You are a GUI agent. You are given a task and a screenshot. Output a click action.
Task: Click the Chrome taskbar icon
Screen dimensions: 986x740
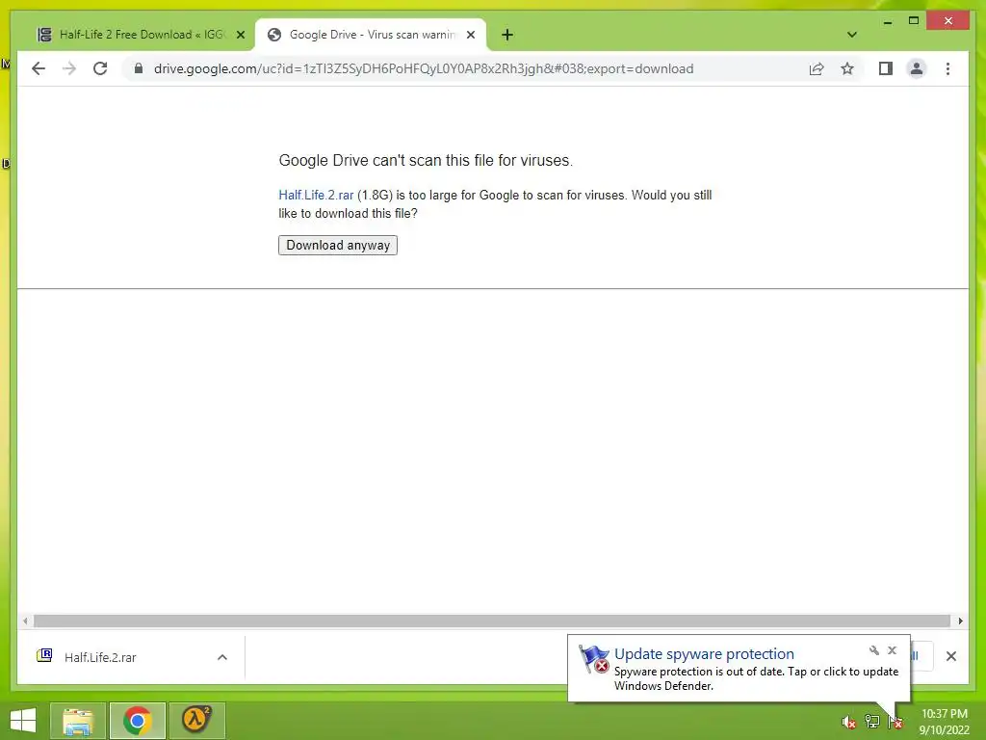[137, 721]
